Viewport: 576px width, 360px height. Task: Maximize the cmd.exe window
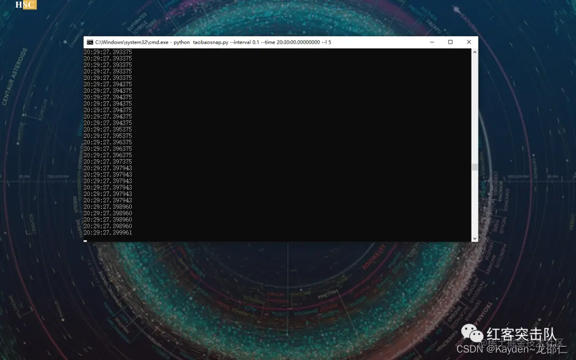coord(450,42)
